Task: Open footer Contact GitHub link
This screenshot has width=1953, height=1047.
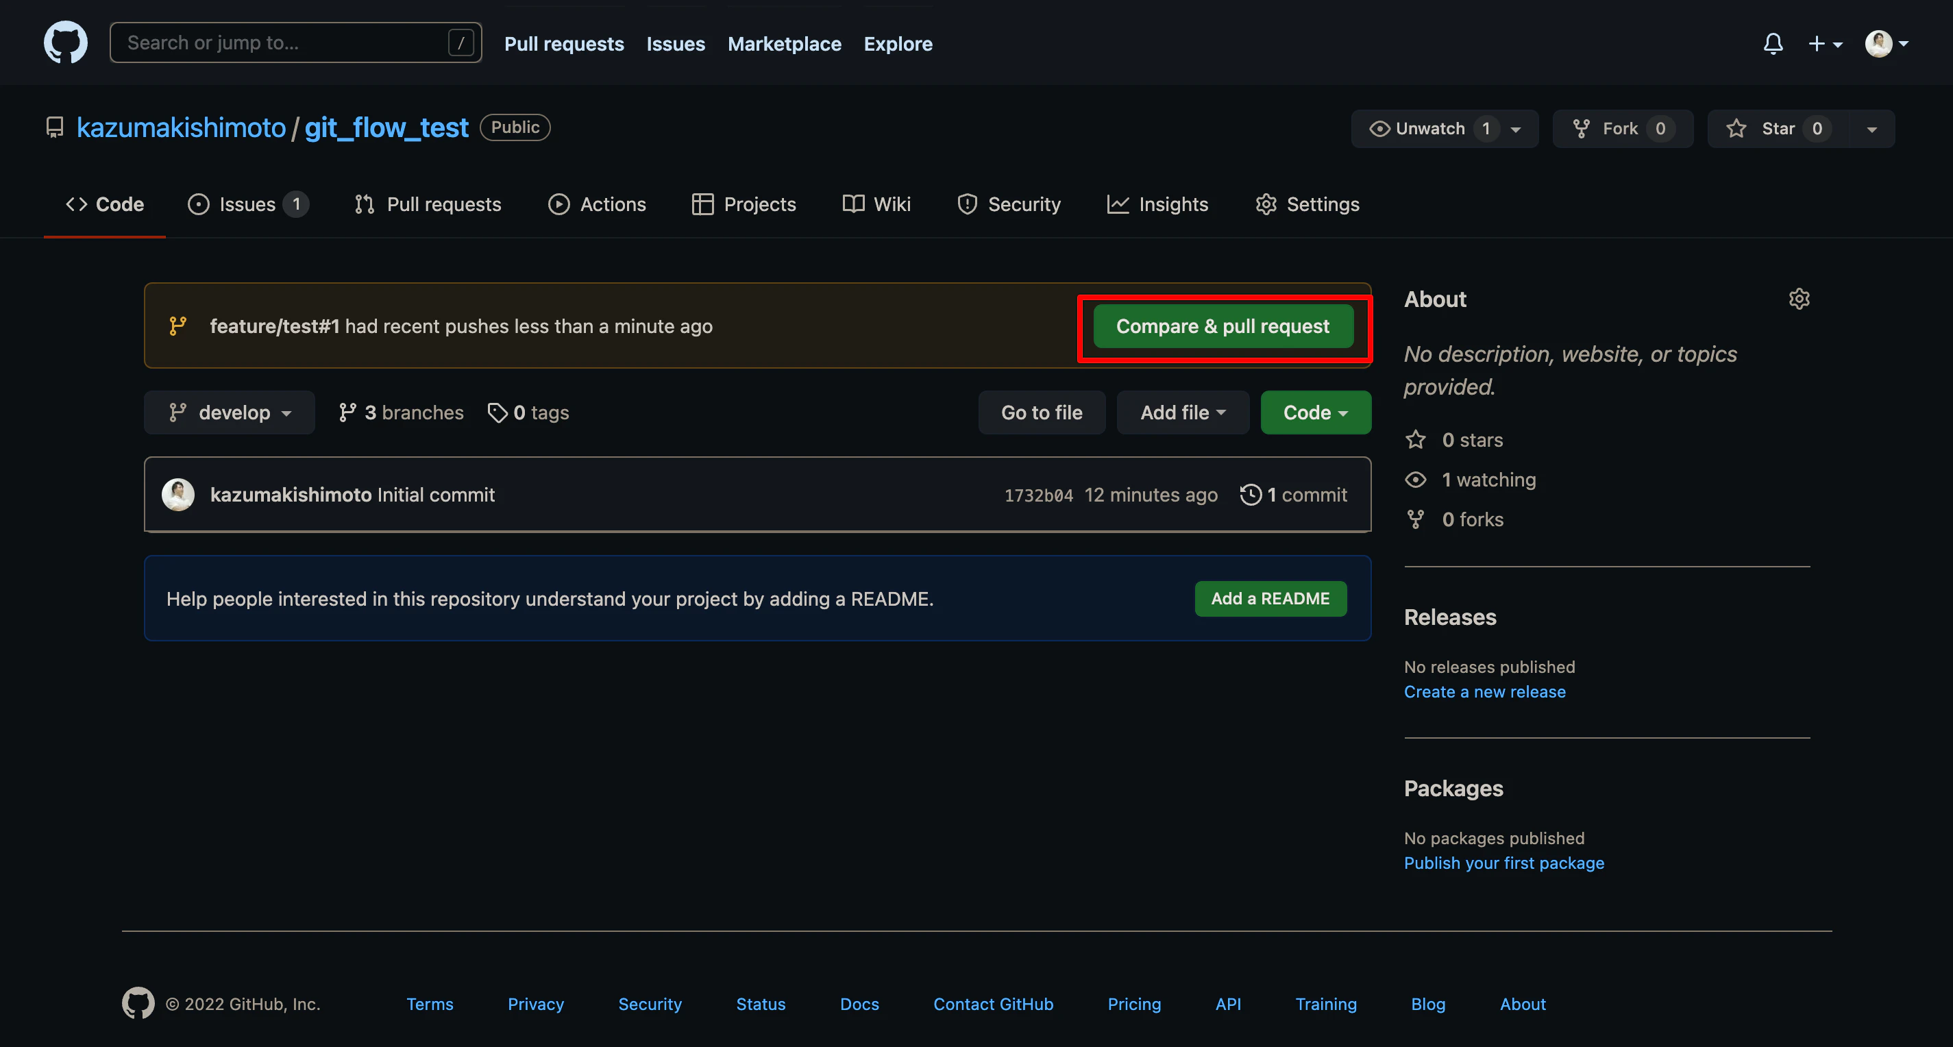Action: point(993,1004)
